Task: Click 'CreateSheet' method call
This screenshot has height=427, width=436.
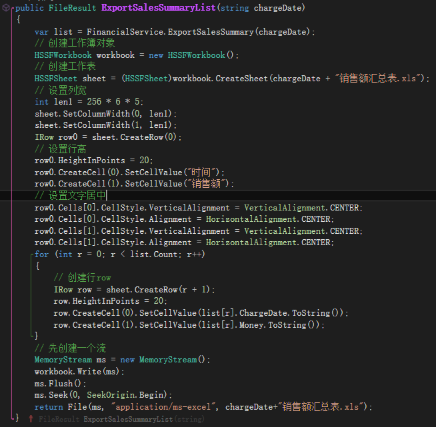Action: pos(241,79)
